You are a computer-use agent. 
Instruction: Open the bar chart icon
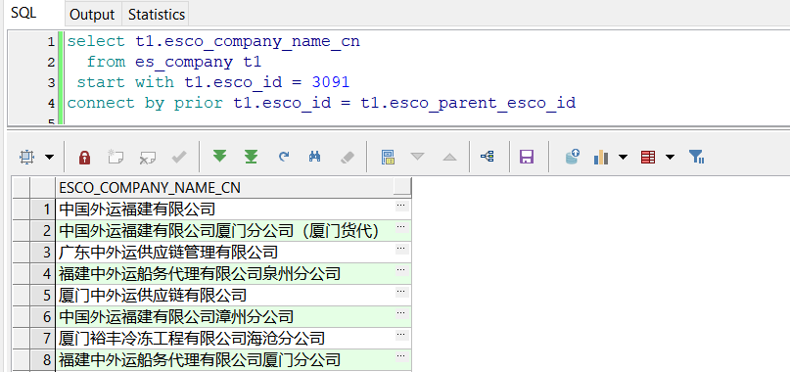601,157
